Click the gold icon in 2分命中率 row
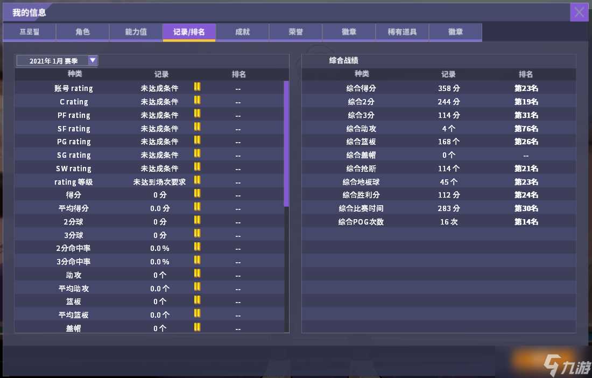This screenshot has height=378, width=592. (x=197, y=248)
